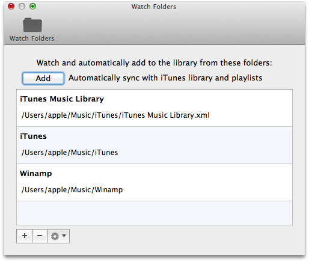
Task: Select the iTunes Music Library.xml path
Action: (x=115, y=115)
